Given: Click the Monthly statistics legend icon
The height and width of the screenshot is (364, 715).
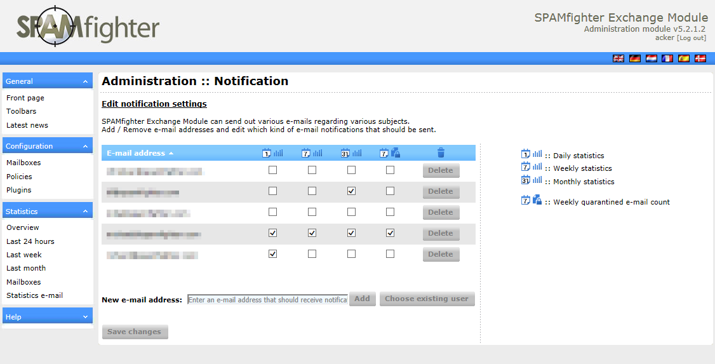Looking at the screenshot, I should click(x=531, y=180).
